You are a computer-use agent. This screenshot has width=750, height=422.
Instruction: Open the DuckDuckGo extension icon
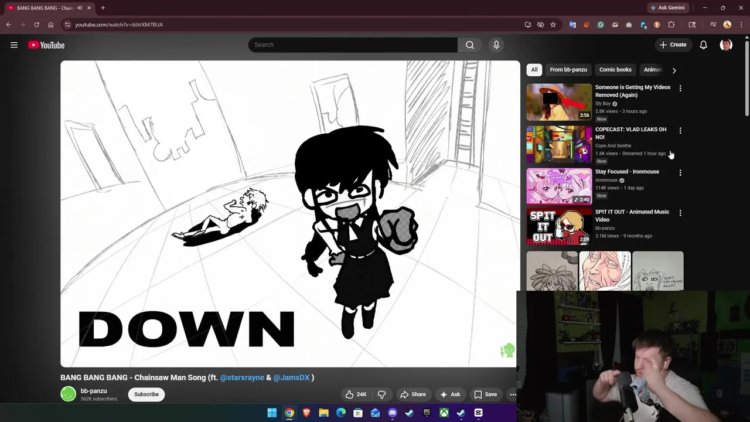tap(657, 25)
